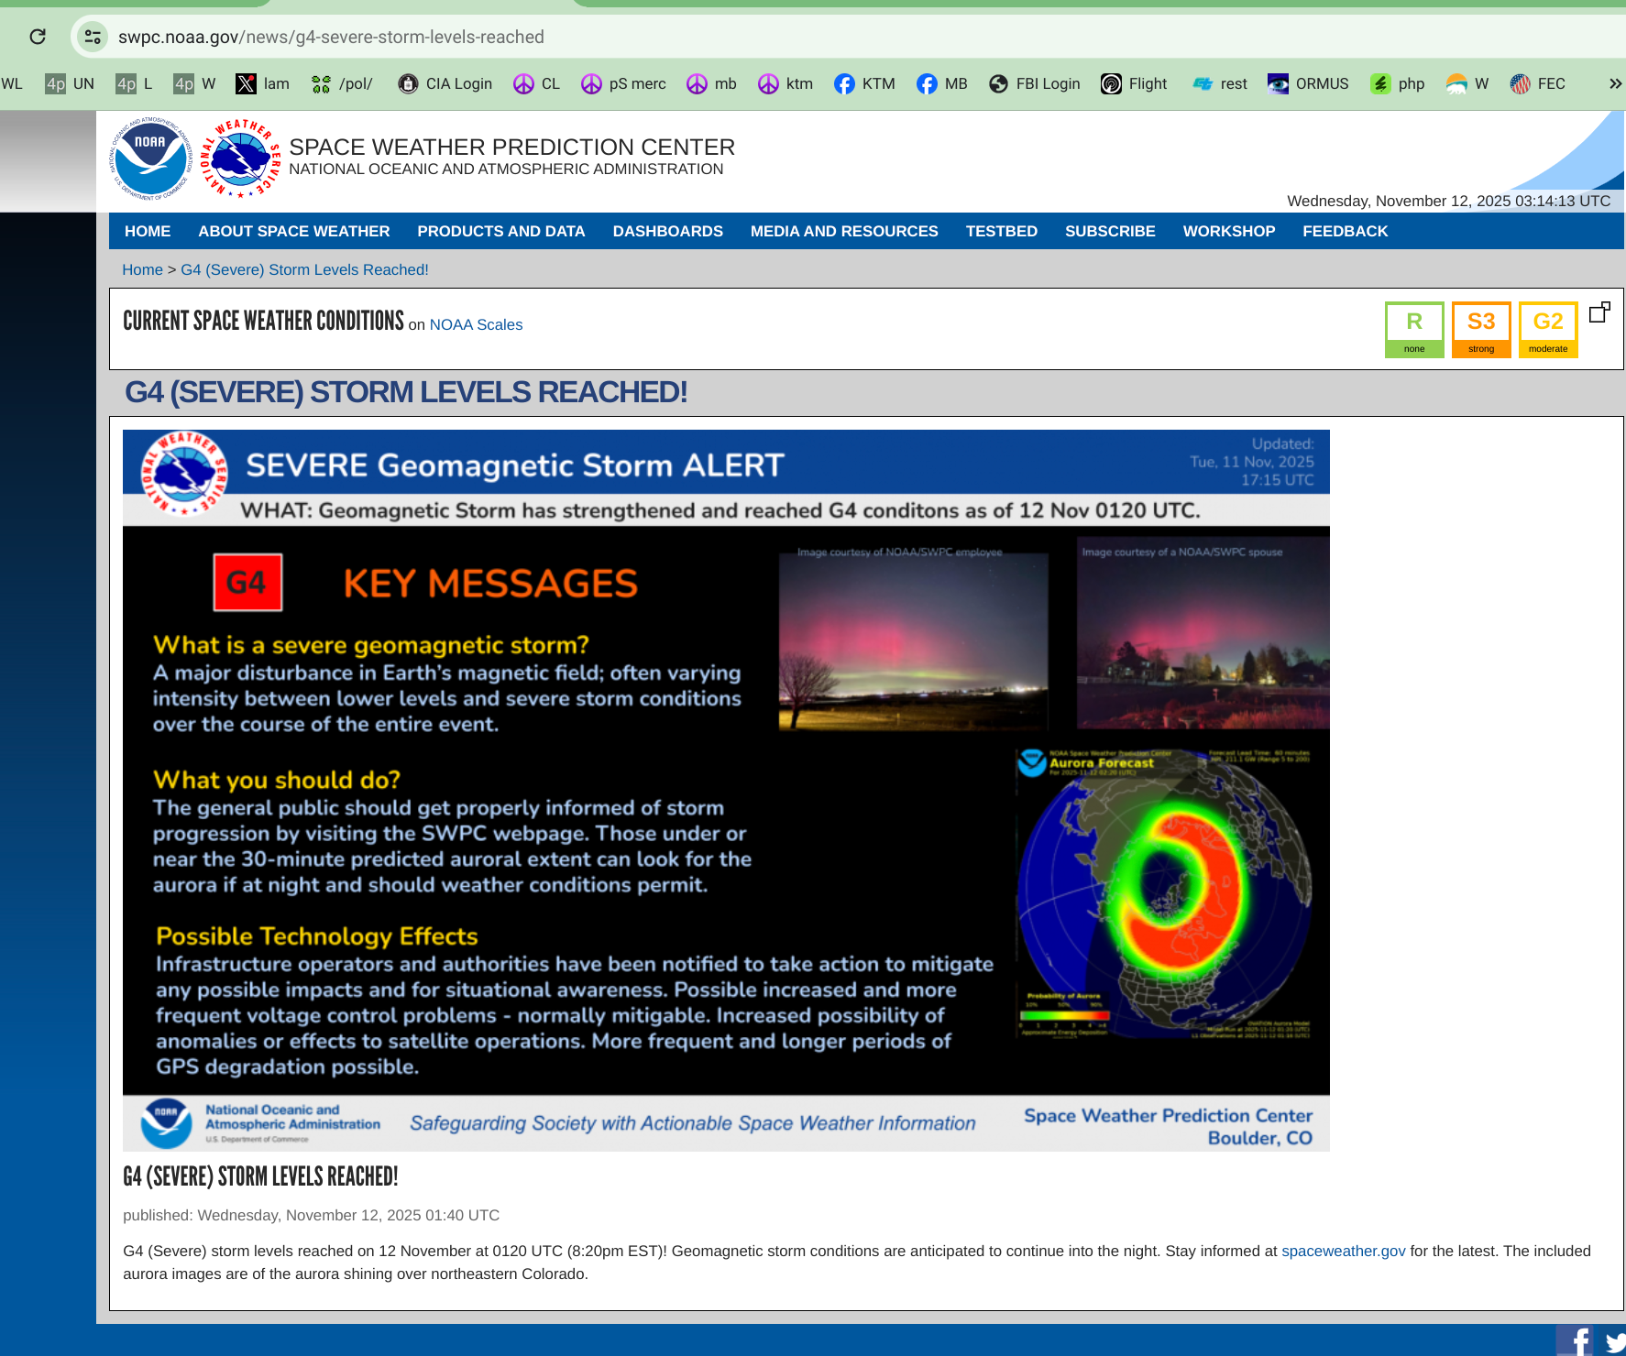Open the mb peace-sign bookmark
Image resolution: width=1626 pixels, height=1356 pixels.
(x=712, y=84)
